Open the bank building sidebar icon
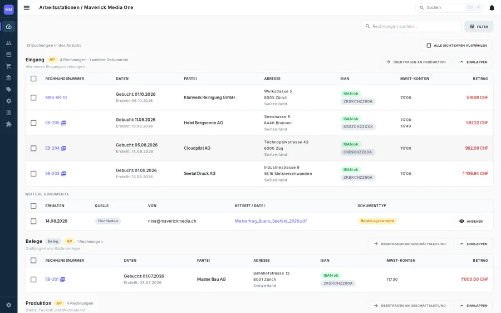 [x=8, y=77]
